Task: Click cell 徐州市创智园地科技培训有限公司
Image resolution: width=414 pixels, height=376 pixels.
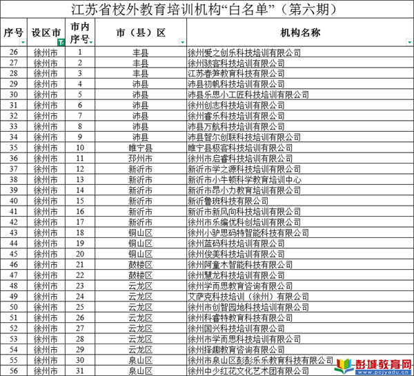Action: pyautogui.click(x=300, y=307)
